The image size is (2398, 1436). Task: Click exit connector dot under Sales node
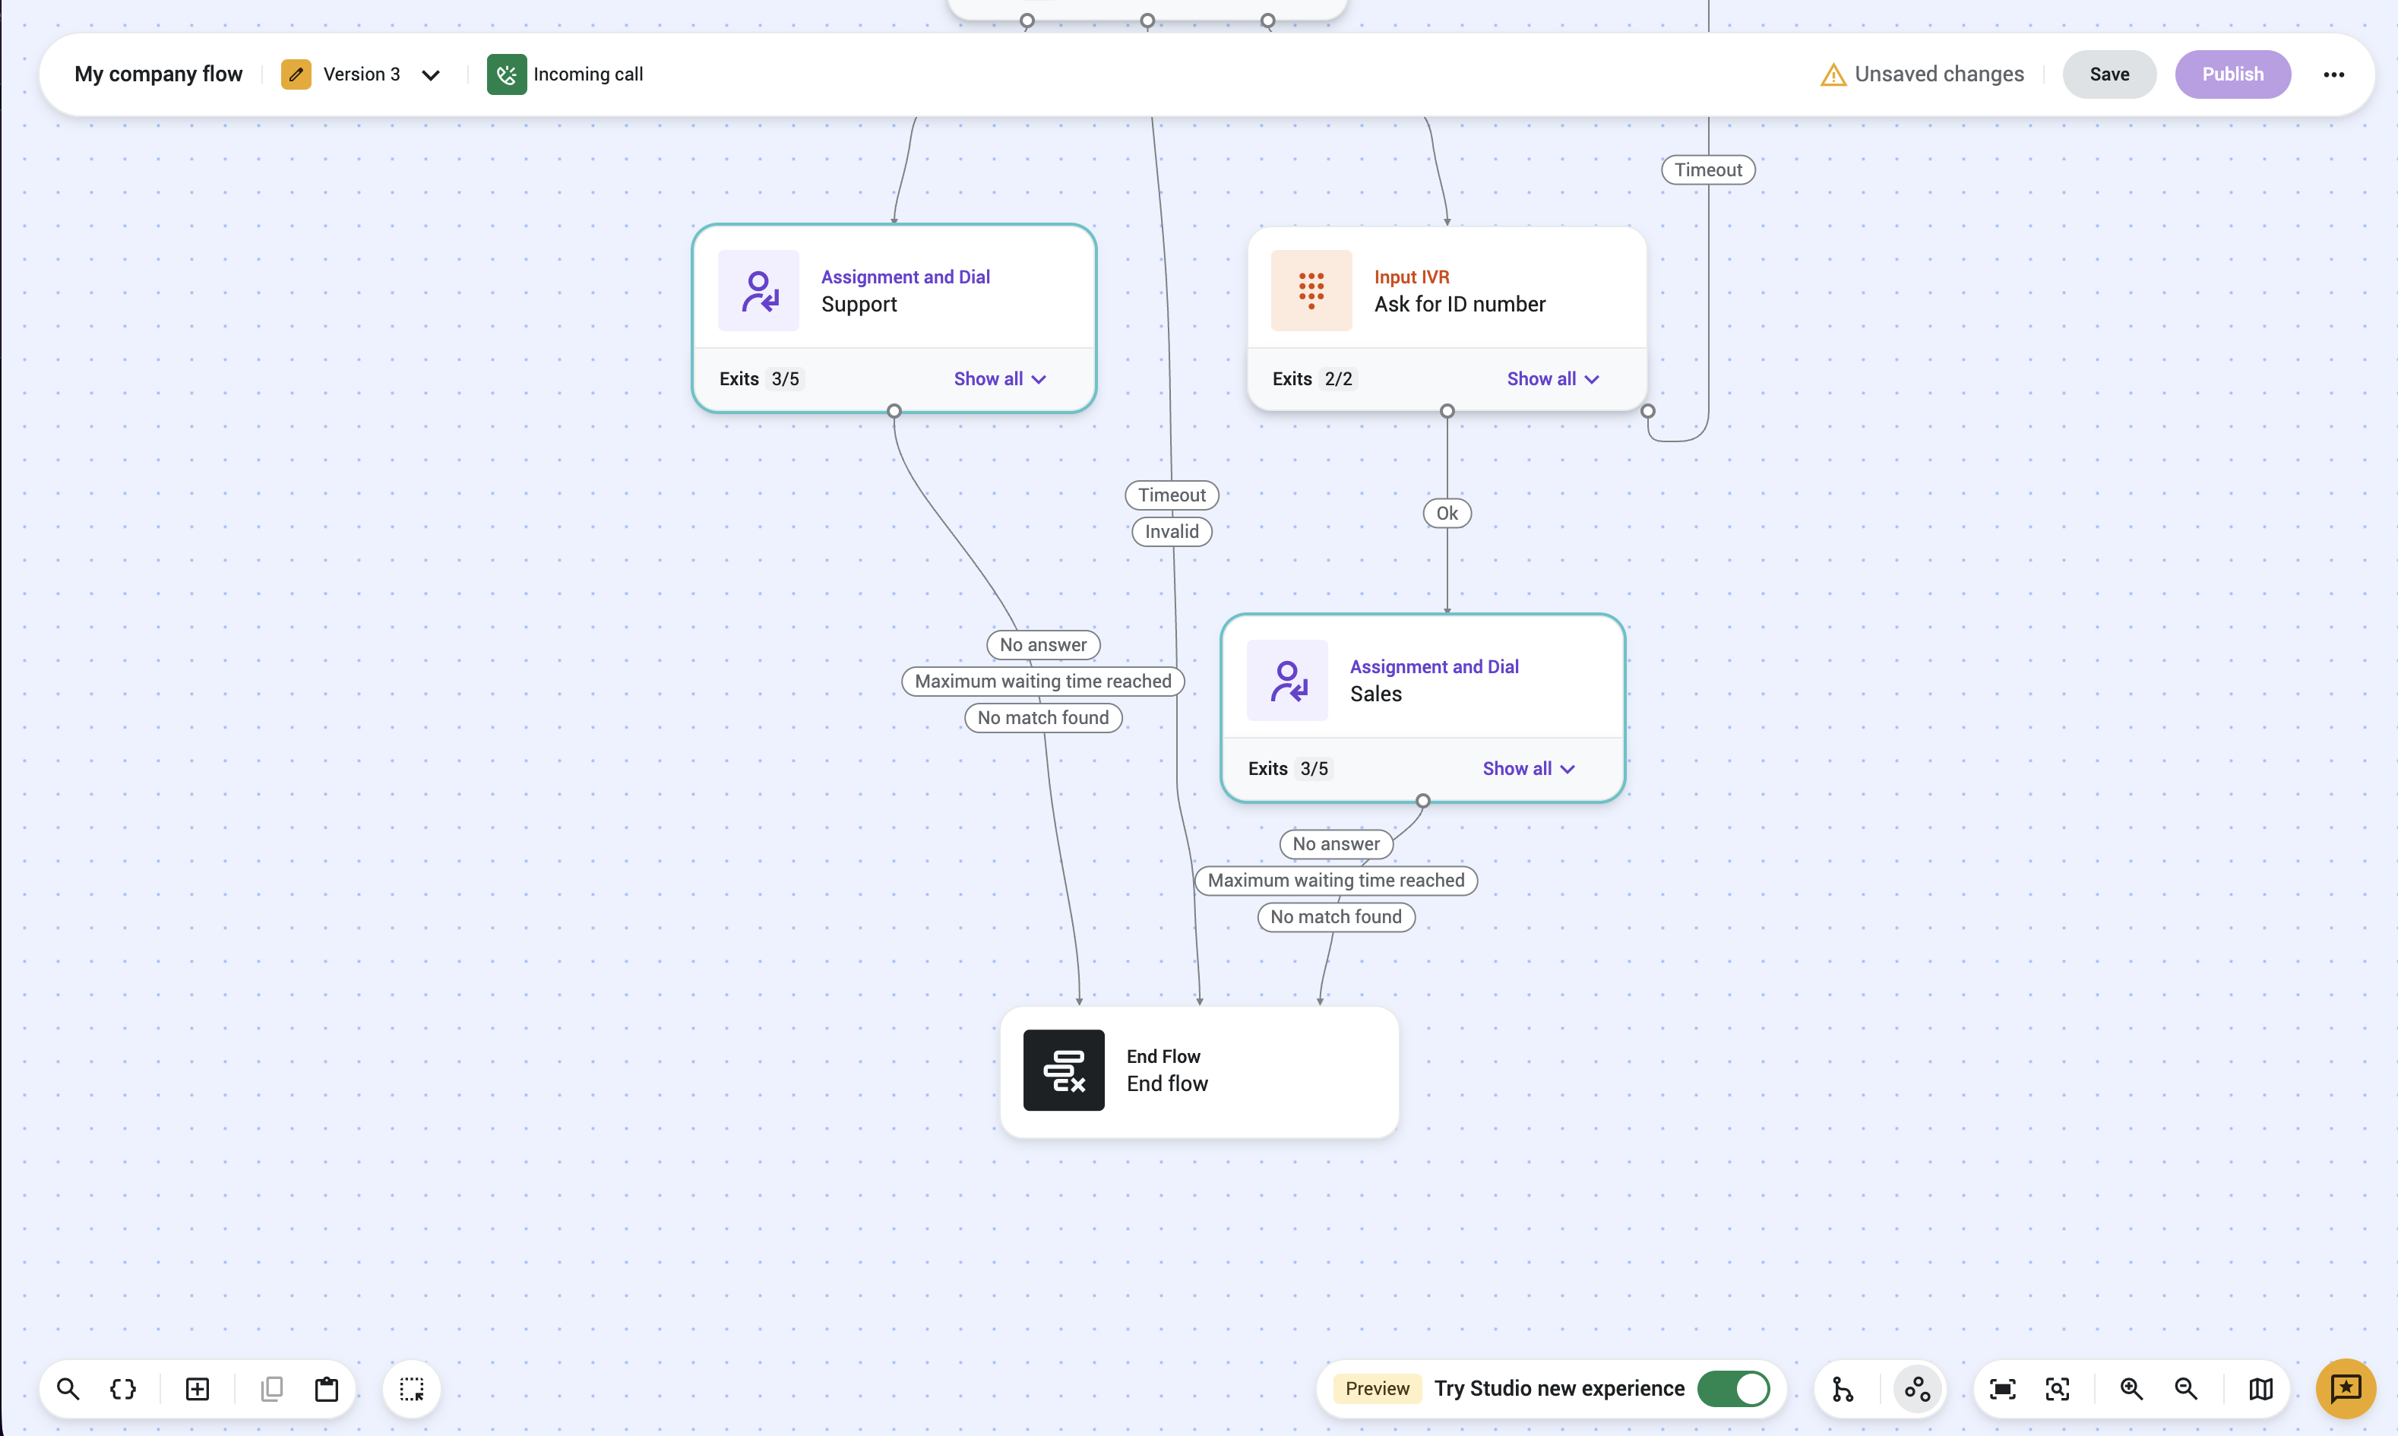click(1422, 802)
